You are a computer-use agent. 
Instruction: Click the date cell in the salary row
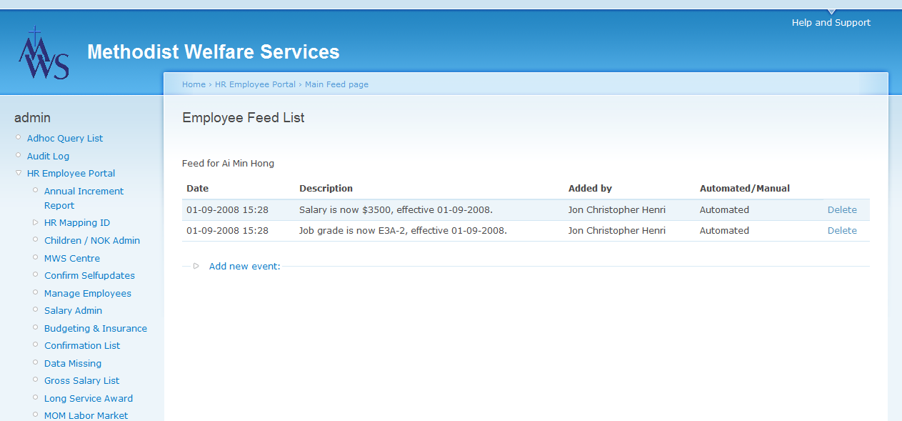227,210
